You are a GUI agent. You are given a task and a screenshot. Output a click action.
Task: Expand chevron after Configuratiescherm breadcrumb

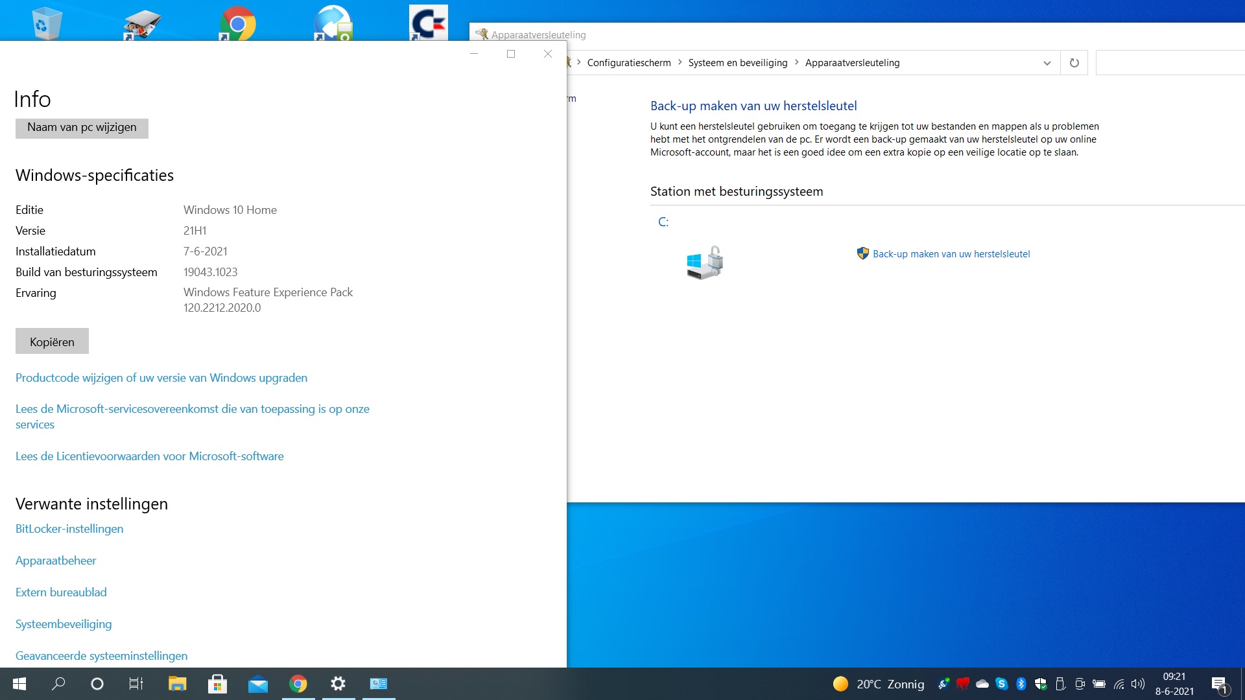click(x=680, y=63)
